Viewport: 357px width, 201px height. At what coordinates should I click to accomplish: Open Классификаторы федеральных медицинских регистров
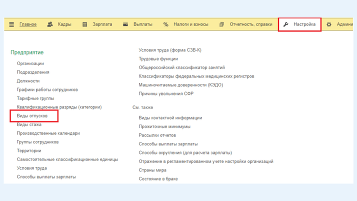click(x=196, y=76)
